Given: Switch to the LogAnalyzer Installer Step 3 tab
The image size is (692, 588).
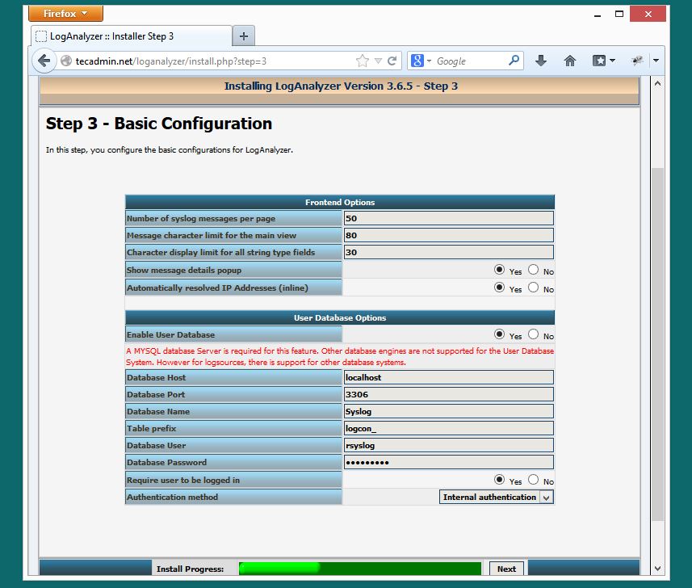Looking at the screenshot, I should 132,36.
